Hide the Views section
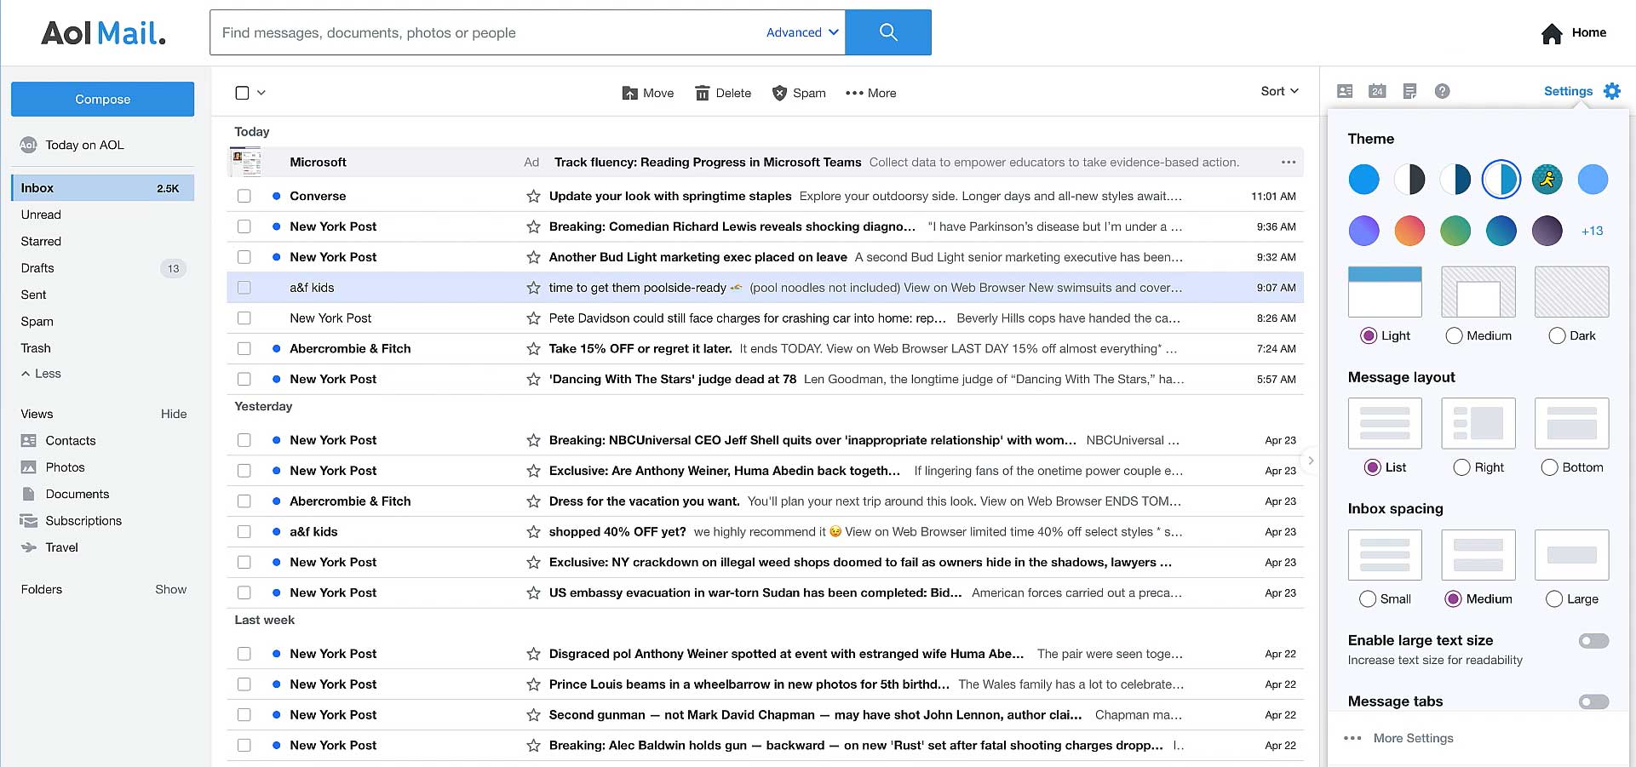1636x767 pixels. [x=174, y=414]
